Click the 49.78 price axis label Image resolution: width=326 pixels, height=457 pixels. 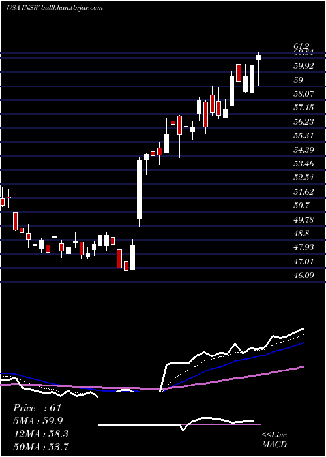click(x=304, y=219)
